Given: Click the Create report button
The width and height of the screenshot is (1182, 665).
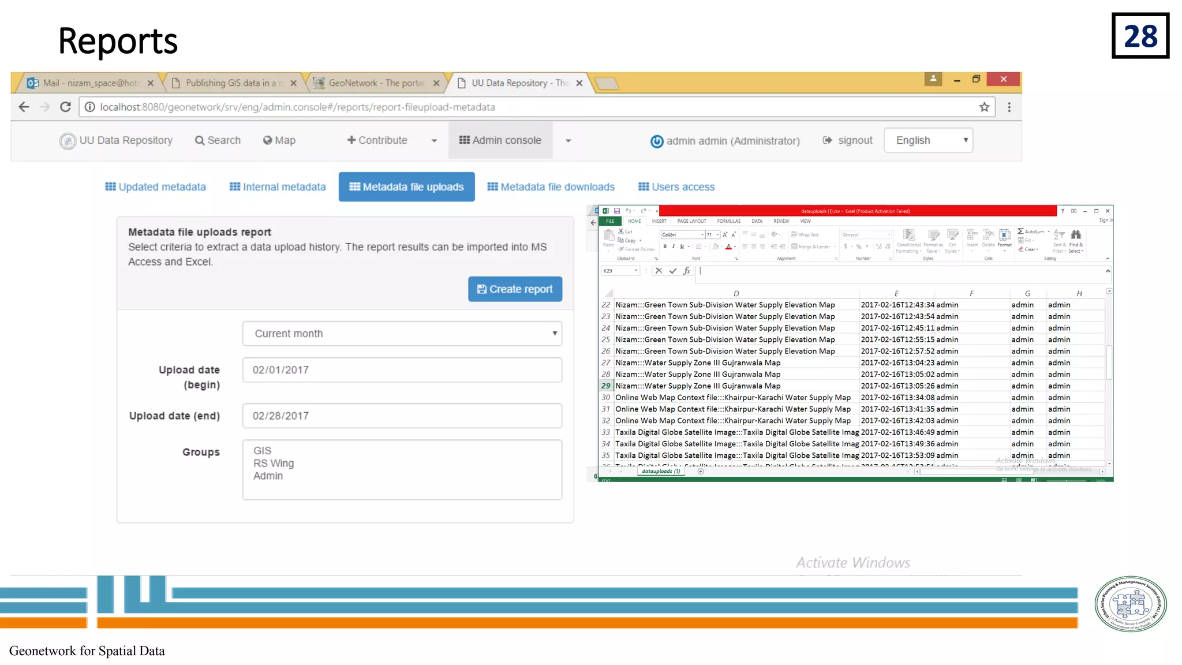Looking at the screenshot, I should (x=515, y=289).
